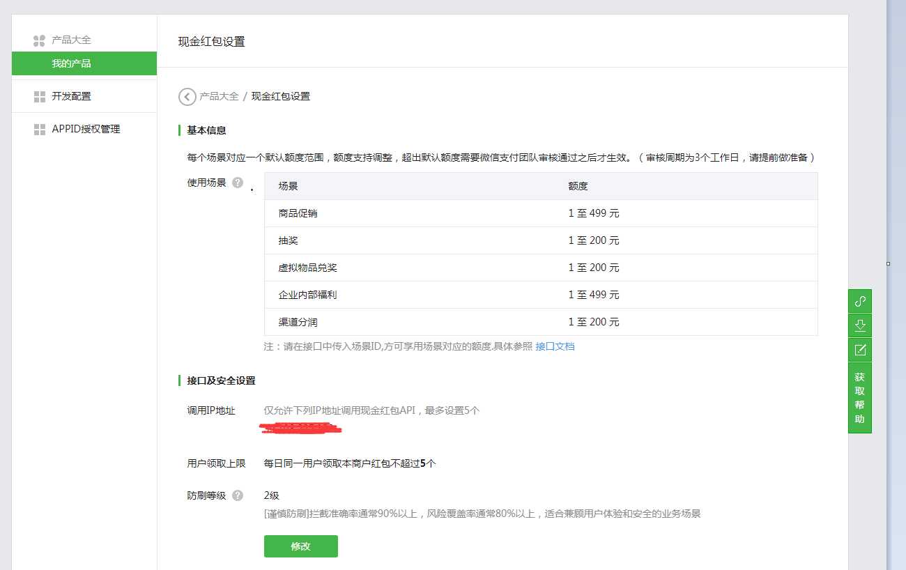This screenshot has width=906, height=570.
Task: Click the 调用IP地址 label
Action: (211, 410)
